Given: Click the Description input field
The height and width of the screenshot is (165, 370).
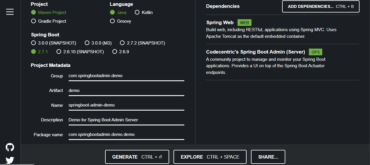Looking at the screenshot, I should click(x=126, y=120).
